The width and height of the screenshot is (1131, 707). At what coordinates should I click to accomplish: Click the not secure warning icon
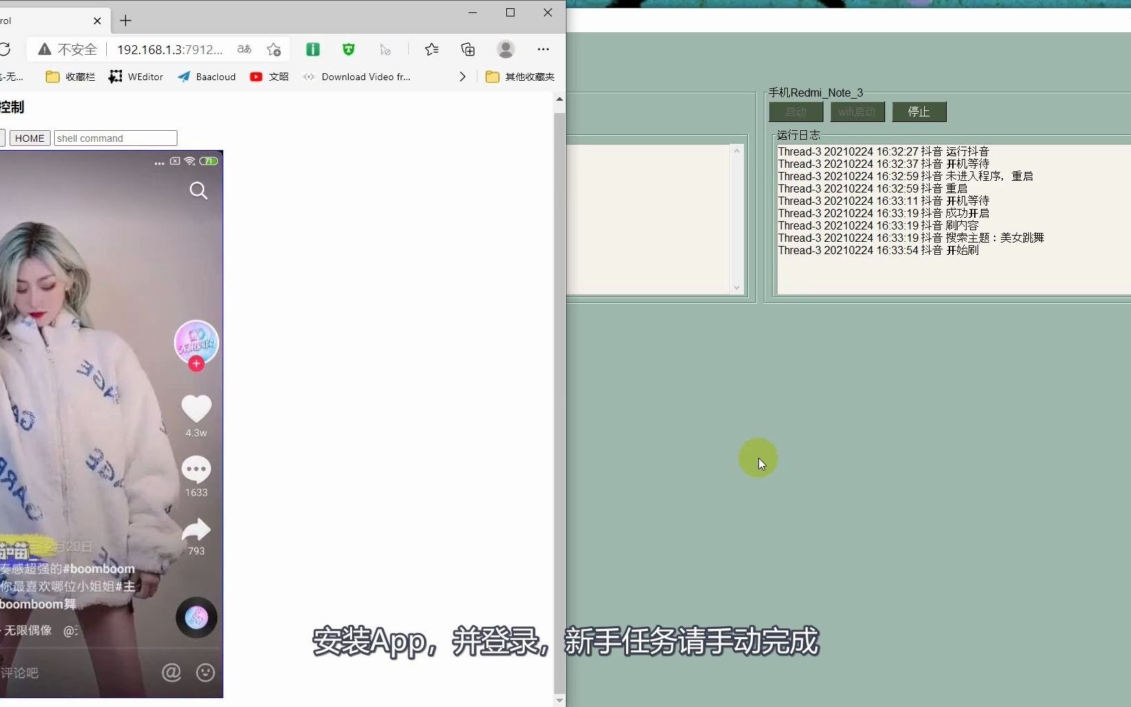click(45, 49)
